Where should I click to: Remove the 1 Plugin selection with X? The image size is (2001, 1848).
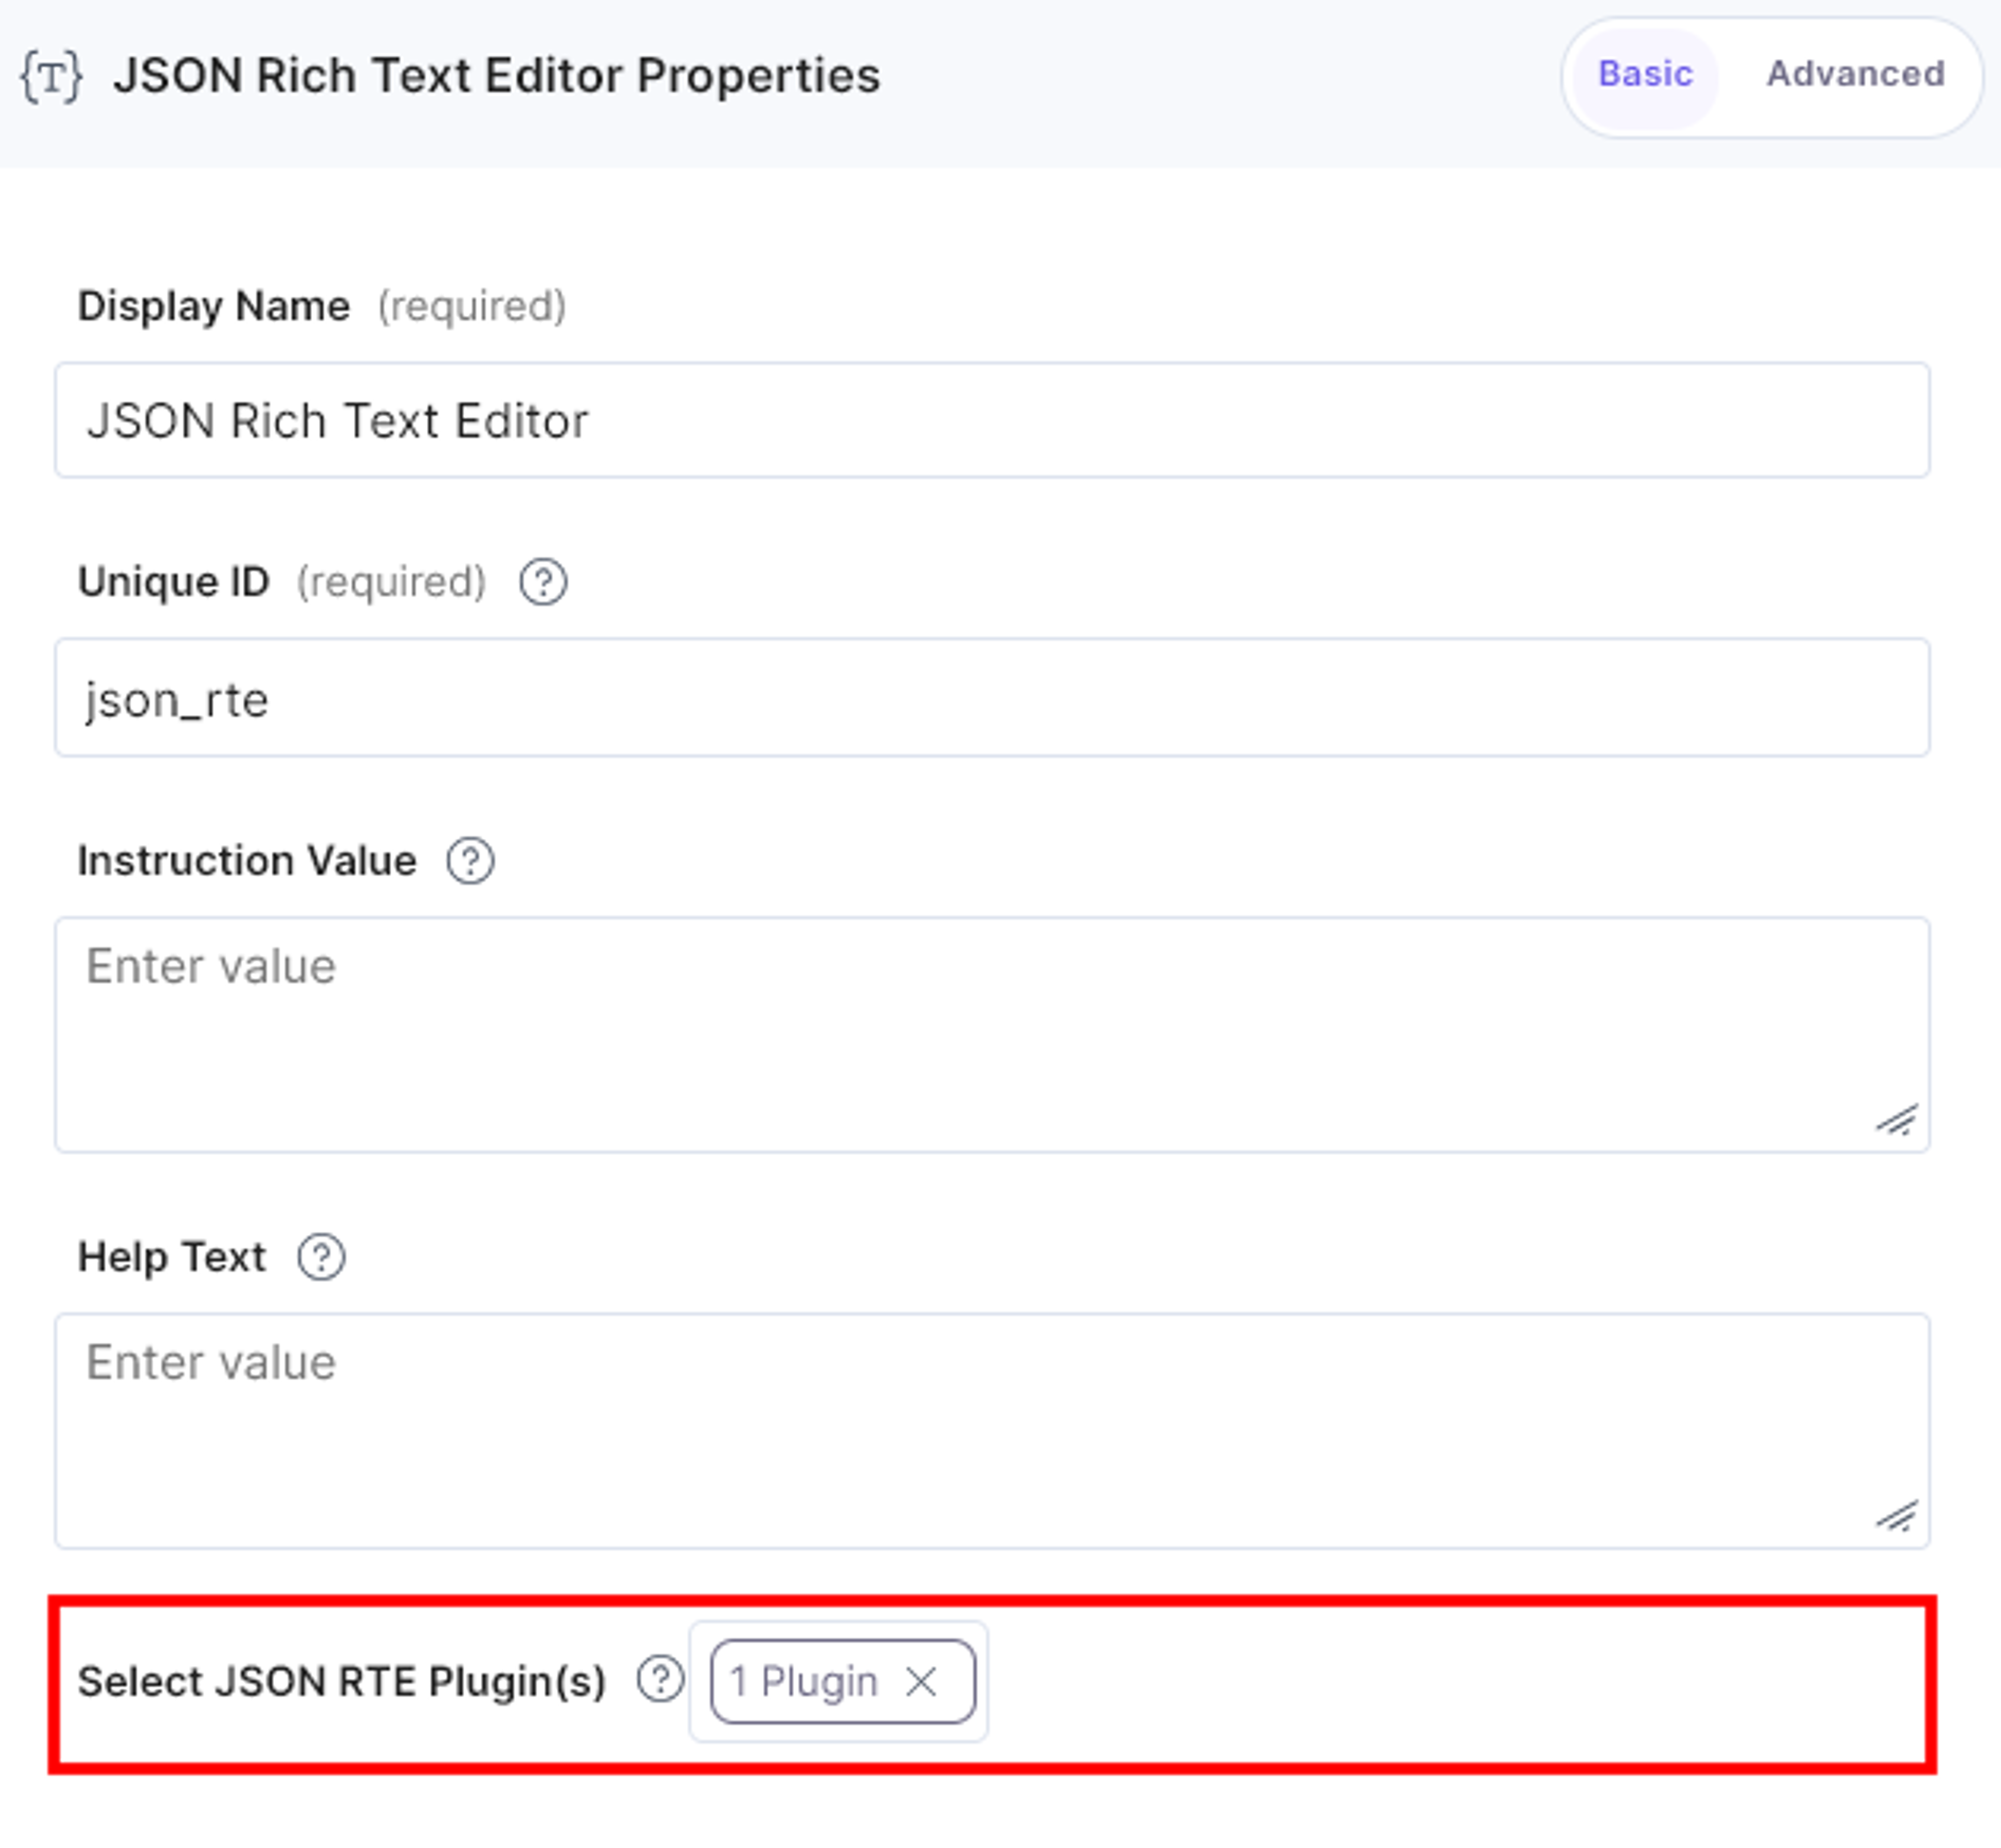(921, 1682)
